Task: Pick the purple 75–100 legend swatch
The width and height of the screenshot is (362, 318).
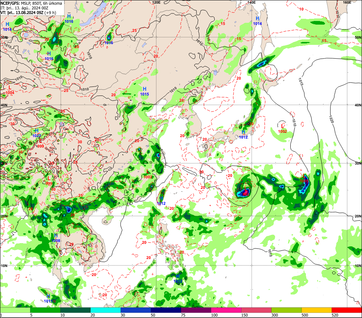Action: click(x=196, y=310)
